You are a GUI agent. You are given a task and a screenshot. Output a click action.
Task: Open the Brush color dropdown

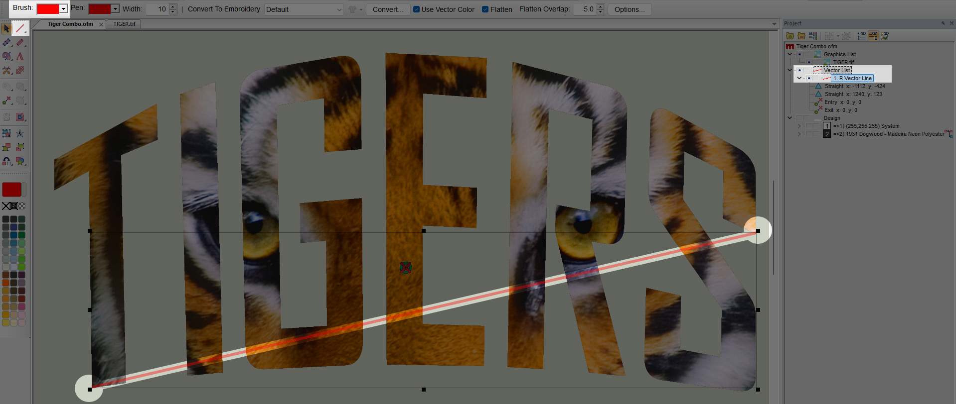pos(63,9)
